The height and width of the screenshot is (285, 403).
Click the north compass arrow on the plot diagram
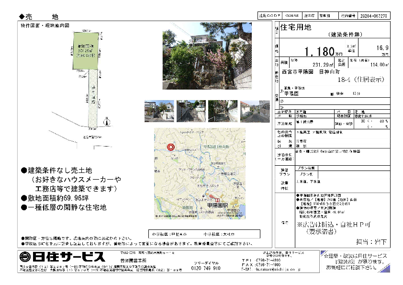click(108, 122)
